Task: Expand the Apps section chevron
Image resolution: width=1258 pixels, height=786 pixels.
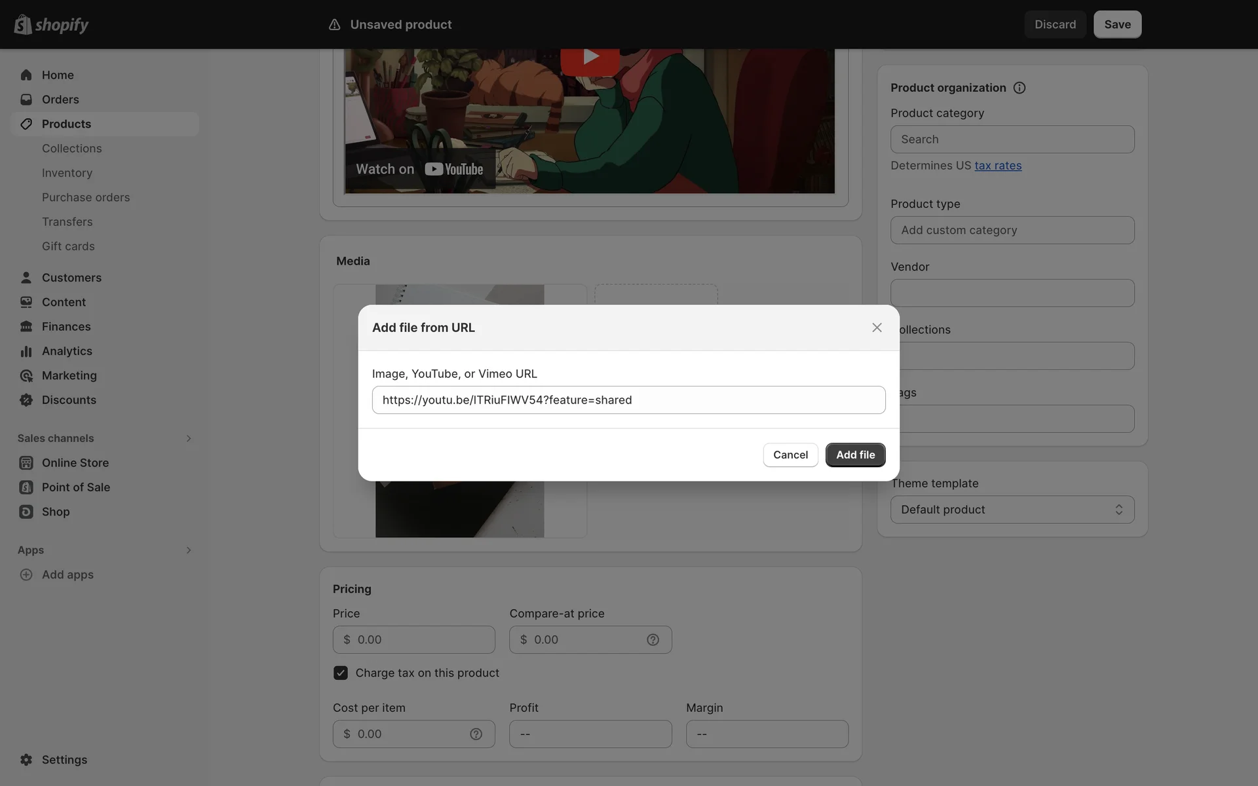Action: [188, 550]
